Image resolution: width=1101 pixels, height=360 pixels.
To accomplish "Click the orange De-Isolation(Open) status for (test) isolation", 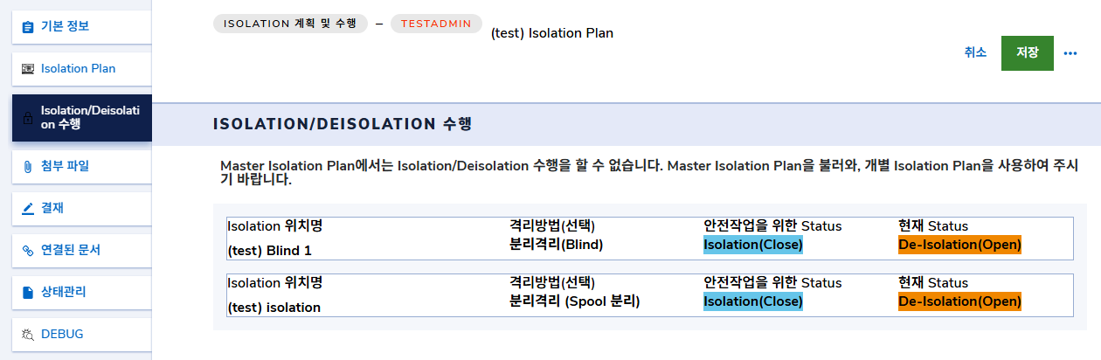I will point(959,301).
